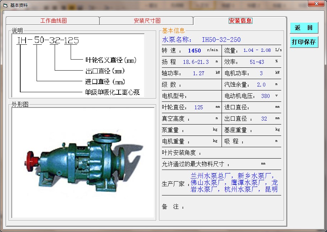The width and height of the screenshot is (327, 232).
Task: Click the 电机重量 label
Action: 176,141
